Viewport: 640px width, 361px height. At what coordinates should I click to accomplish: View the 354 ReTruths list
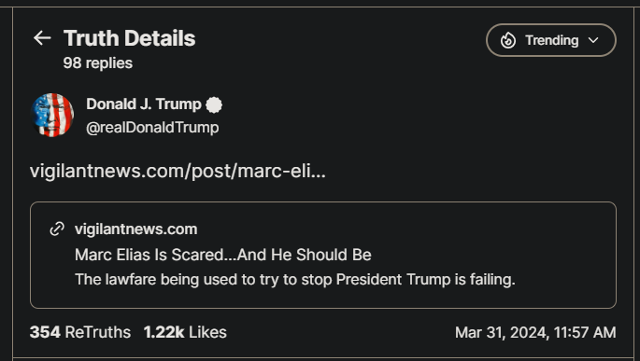pos(80,332)
